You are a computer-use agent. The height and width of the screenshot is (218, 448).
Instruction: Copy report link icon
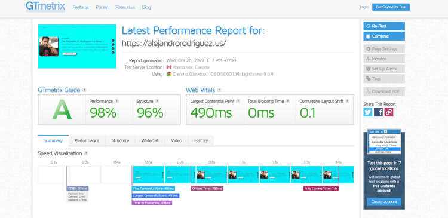click(x=389, y=112)
